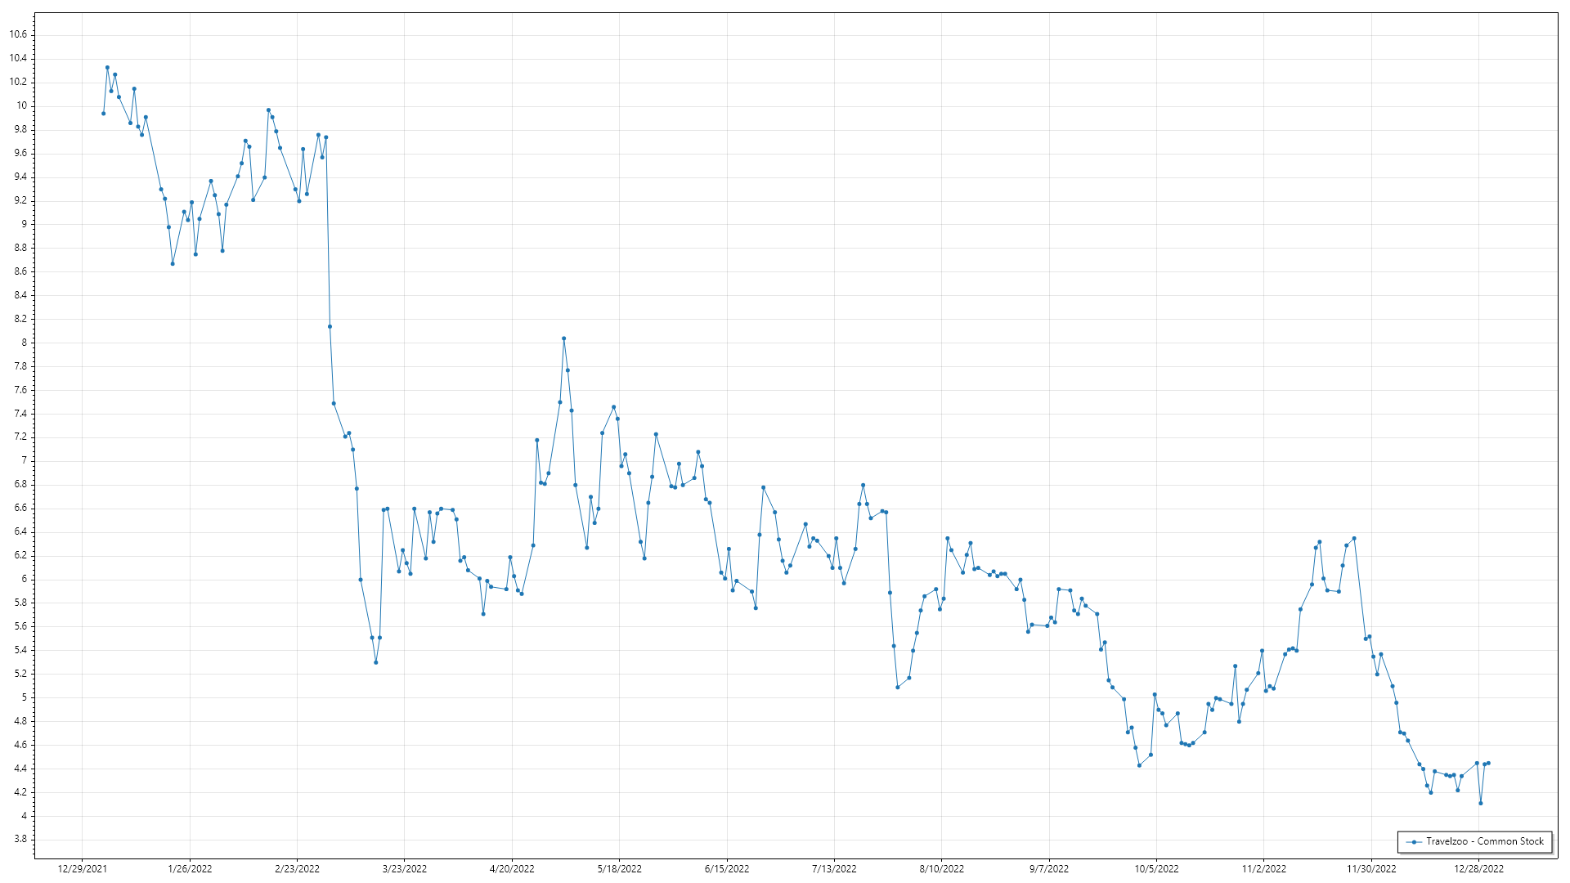Click the 6/15/2022 date axis label
Image resolution: width=1570 pixels, height=883 pixels.
[x=727, y=868]
